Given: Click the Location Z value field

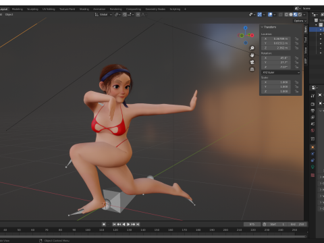Looking at the screenshot, I should tap(276, 48).
